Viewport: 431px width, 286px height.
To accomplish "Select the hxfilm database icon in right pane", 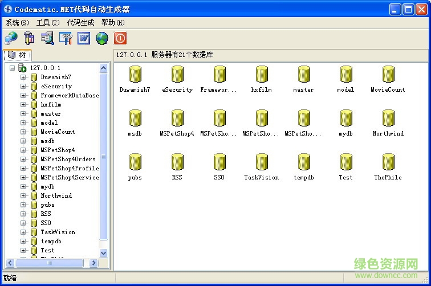I will pyautogui.click(x=262, y=74).
